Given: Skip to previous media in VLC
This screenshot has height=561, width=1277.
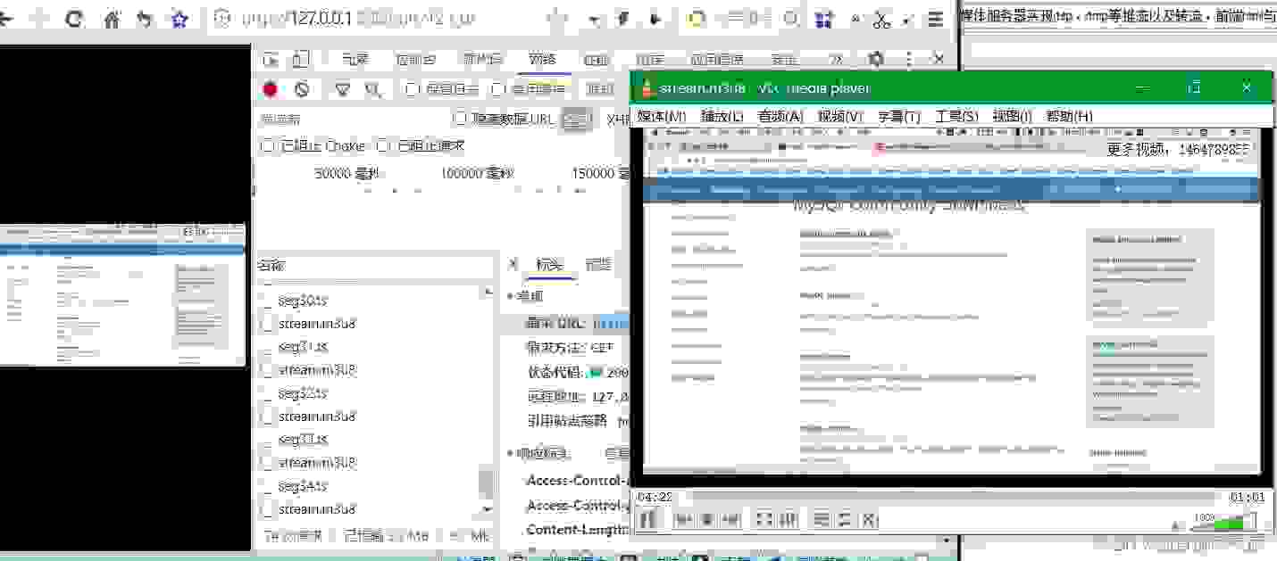Looking at the screenshot, I should click(x=683, y=519).
